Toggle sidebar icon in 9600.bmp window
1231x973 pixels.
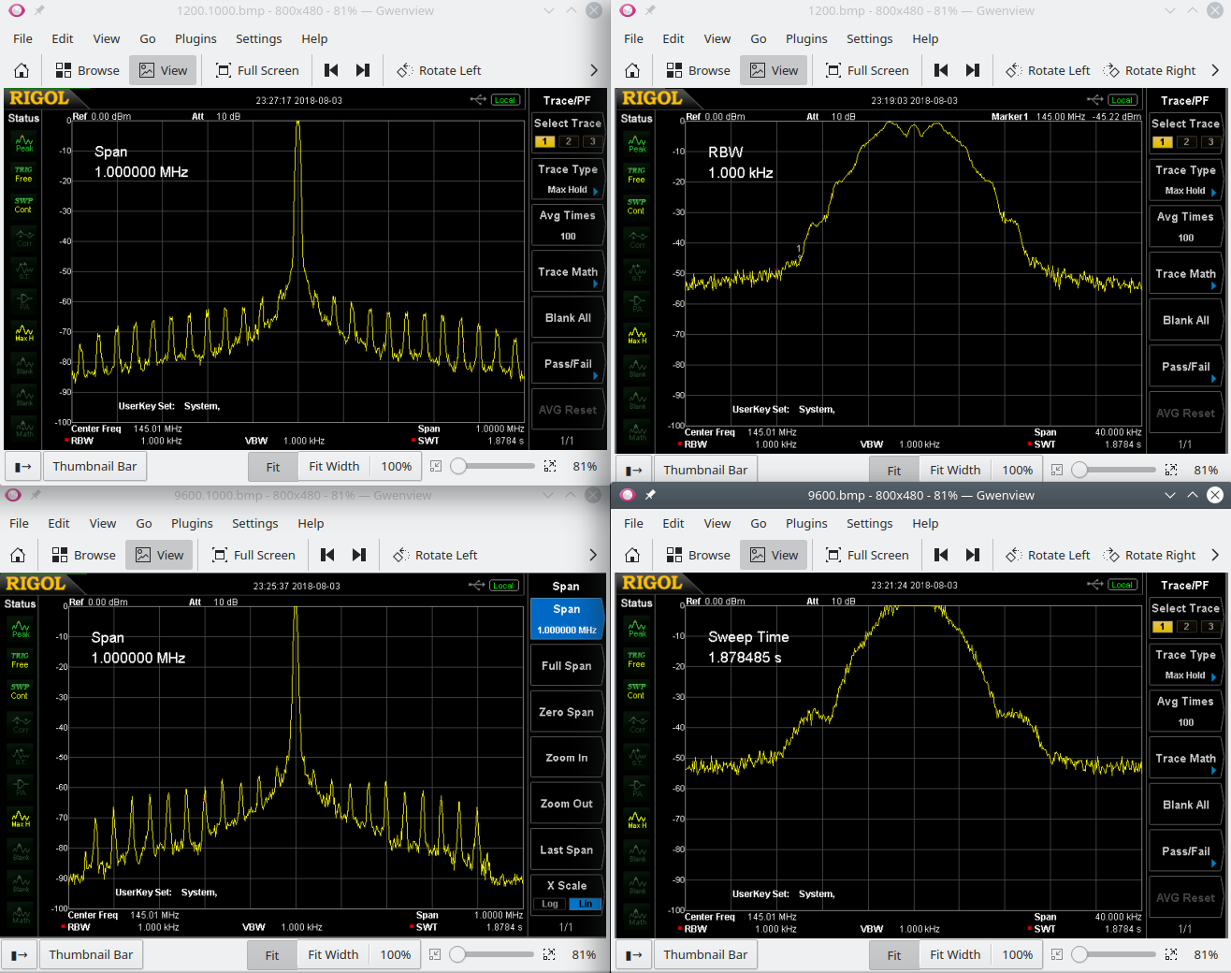634,954
